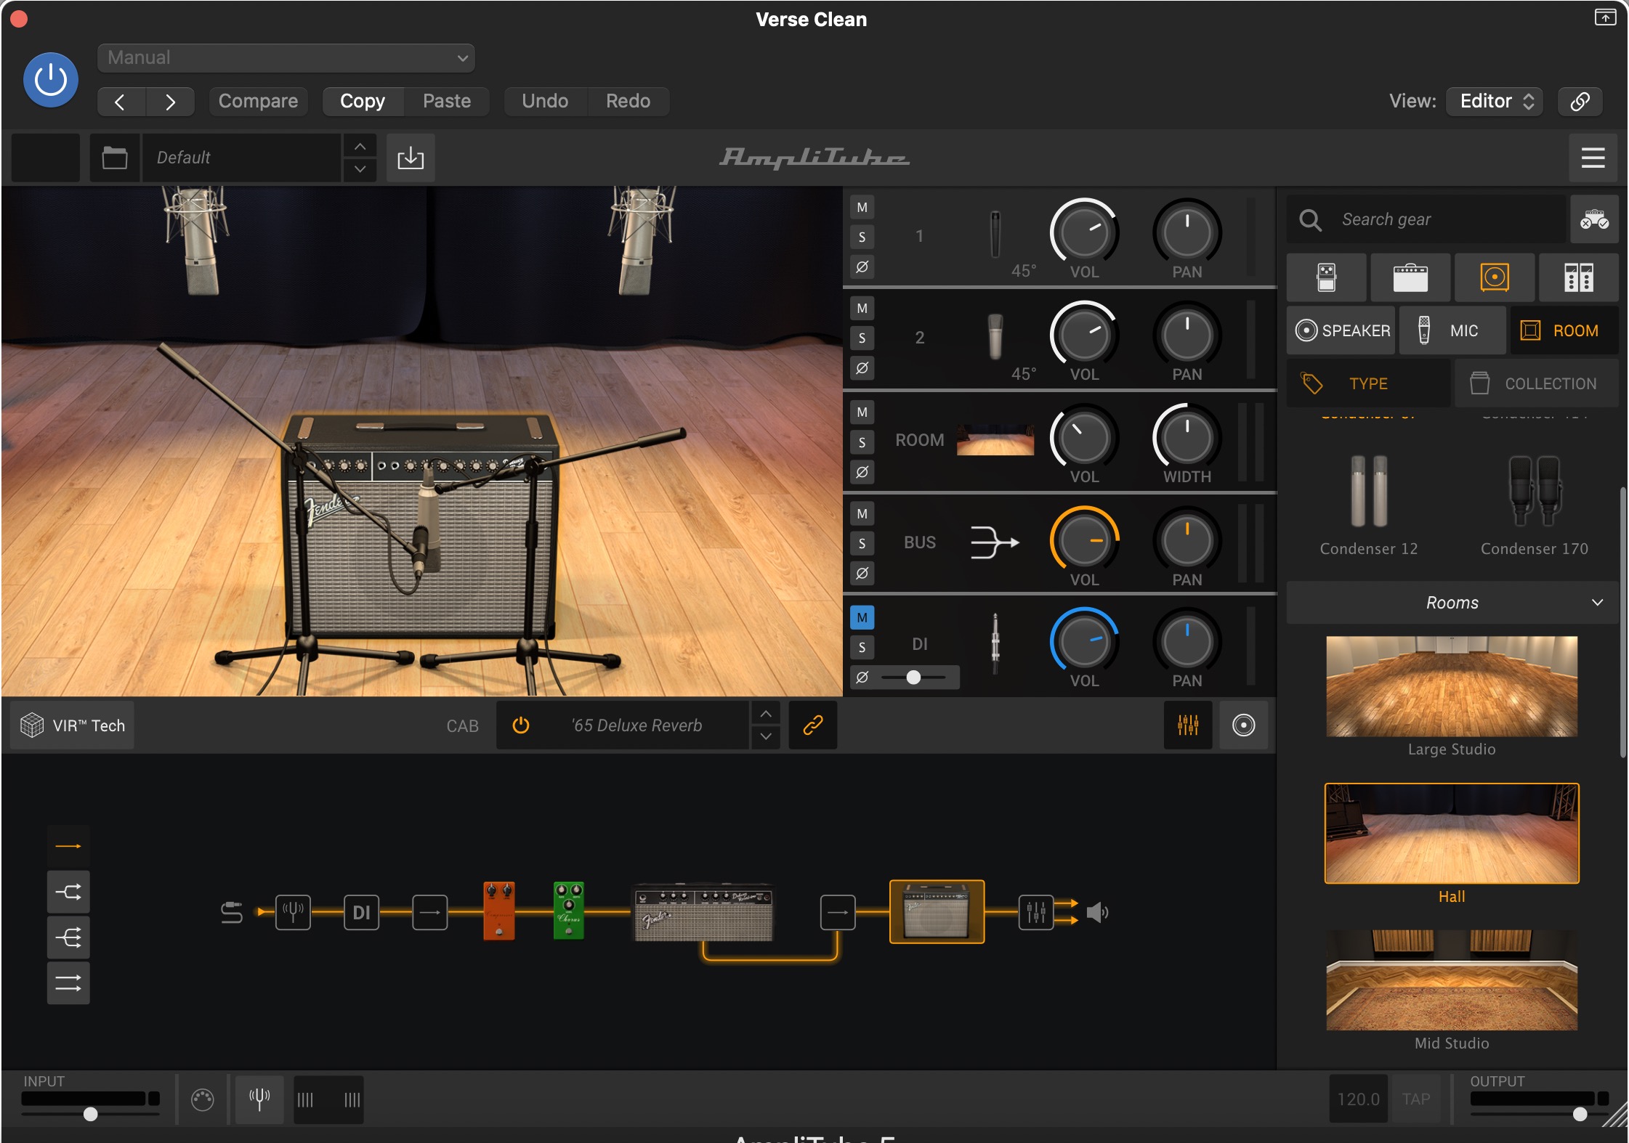
Task: Open the preset browser folder icon
Action: [x=115, y=158]
